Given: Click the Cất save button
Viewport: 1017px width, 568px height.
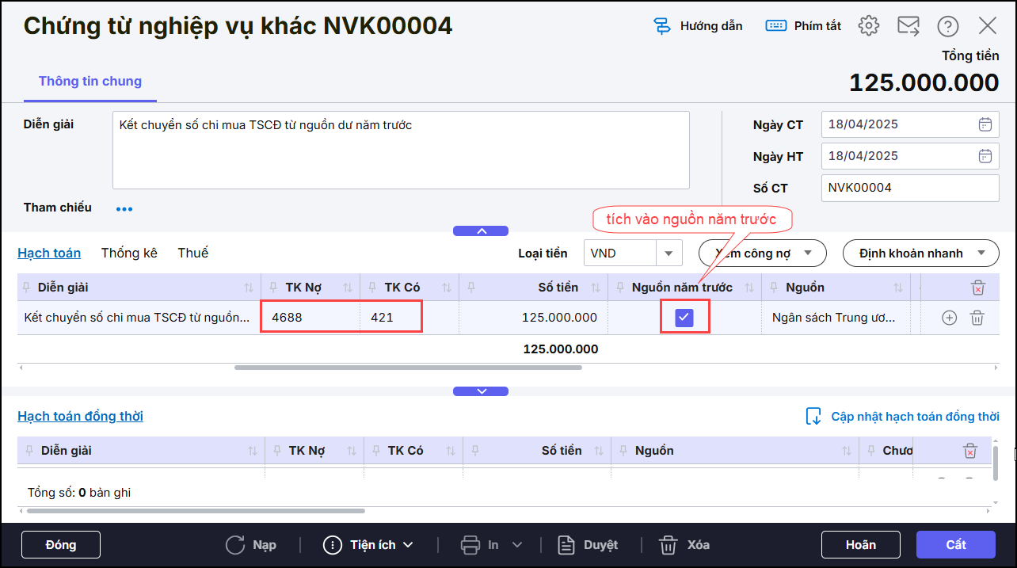Looking at the screenshot, I should click(956, 545).
